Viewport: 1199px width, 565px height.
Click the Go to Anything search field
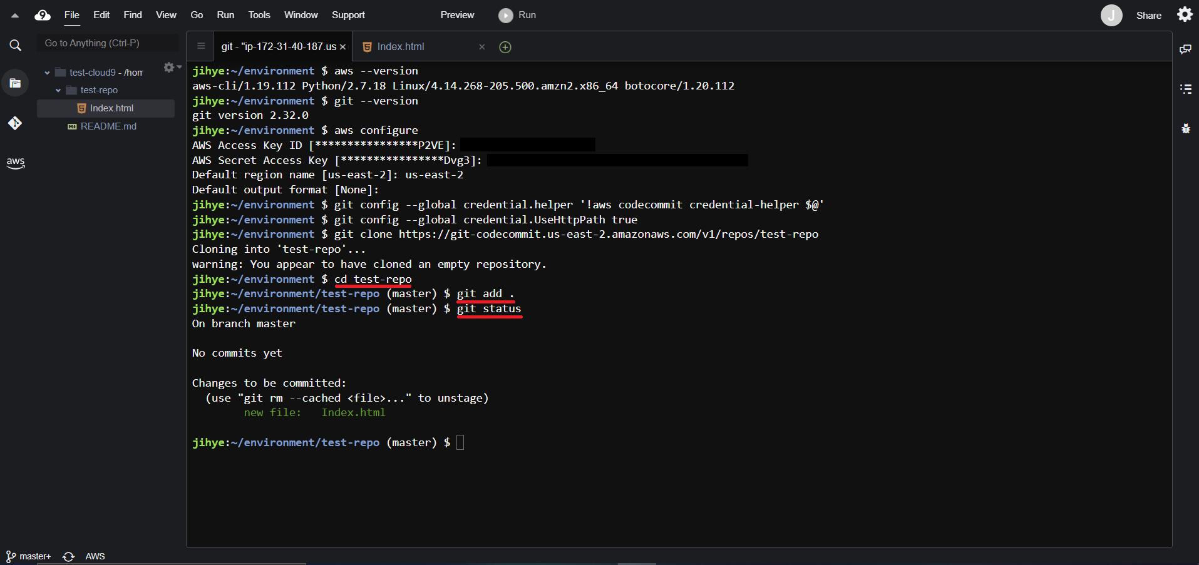click(108, 43)
